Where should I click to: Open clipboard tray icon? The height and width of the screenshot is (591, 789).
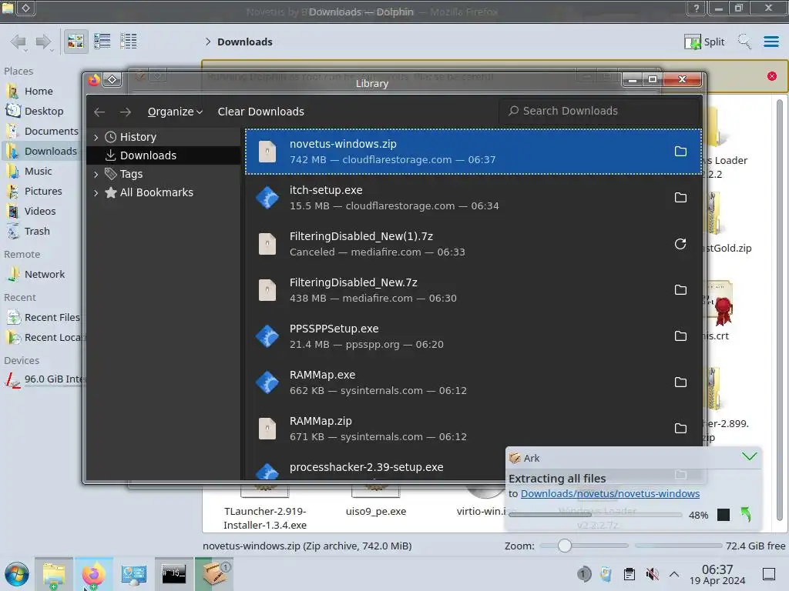pos(629,574)
